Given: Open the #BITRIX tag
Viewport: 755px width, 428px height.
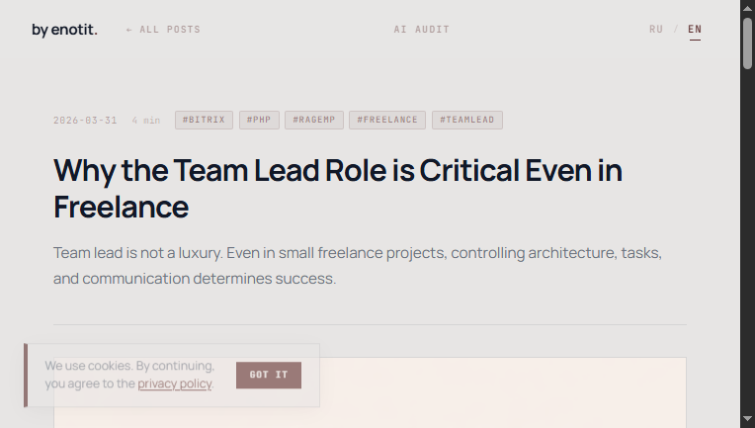Looking at the screenshot, I should (x=204, y=121).
